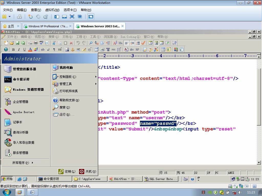The image size is (262, 196).
Task: Click the 开始 Start button in guest
Action: pyautogui.click(x=7, y=179)
